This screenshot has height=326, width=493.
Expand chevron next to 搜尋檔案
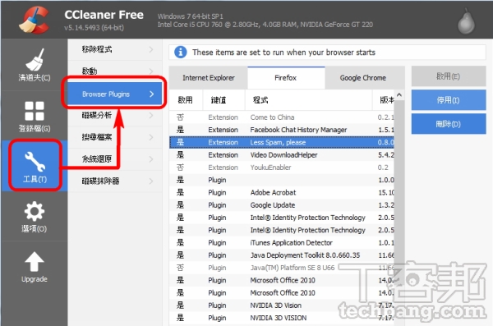[x=151, y=137]
